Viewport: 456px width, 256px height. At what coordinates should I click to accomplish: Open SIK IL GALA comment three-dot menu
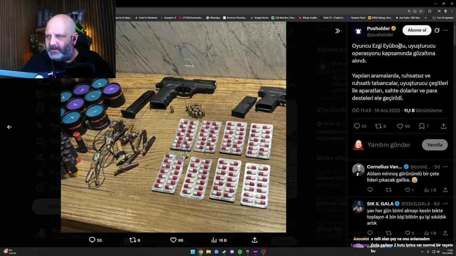click(x=445, y=204)
